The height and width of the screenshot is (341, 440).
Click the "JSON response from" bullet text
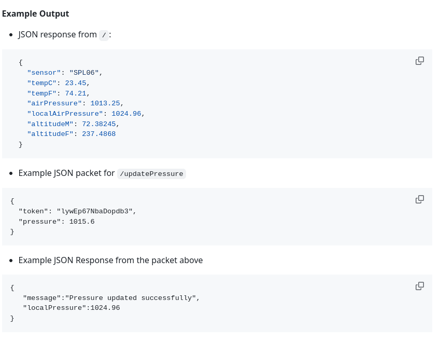pyautogui.click(x=58, y=35)
